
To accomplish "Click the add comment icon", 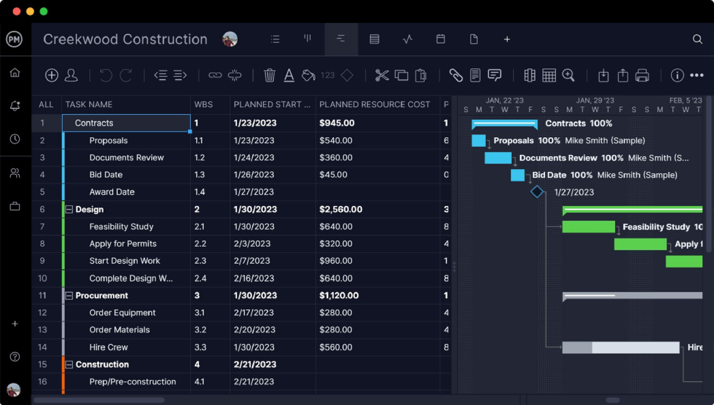I will coord(494,75).
